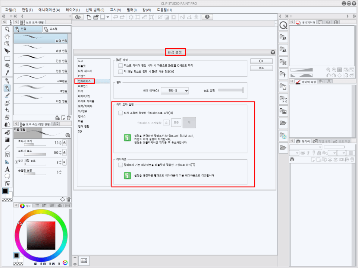Open the Help question mark icon
This screenshot has height=268, width=358.
(207, 17)
